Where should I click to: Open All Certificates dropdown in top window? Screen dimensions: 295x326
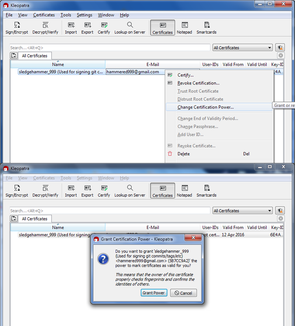click(242, 48)
